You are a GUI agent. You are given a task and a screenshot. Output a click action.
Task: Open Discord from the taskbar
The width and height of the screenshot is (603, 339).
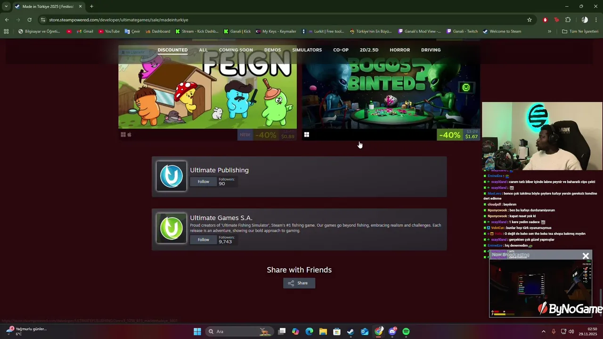click(392, 331)
